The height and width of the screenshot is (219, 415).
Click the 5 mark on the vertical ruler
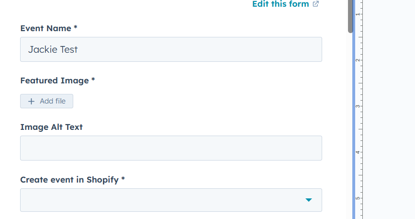(x=357, y=198)
